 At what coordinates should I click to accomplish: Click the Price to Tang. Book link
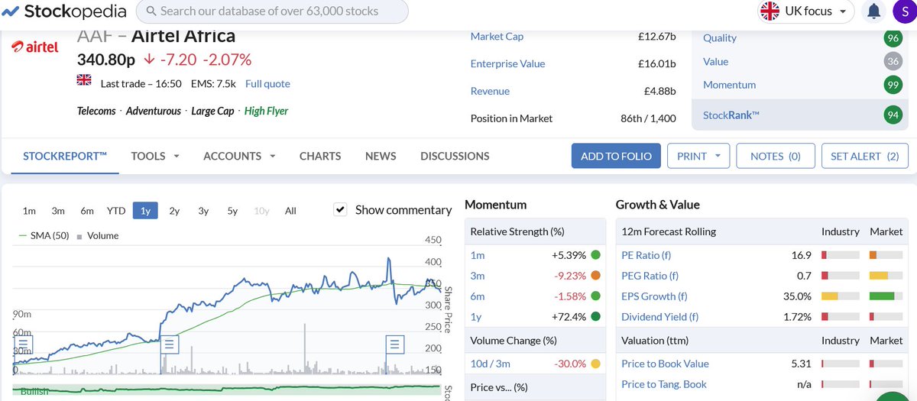click(664, 385)
